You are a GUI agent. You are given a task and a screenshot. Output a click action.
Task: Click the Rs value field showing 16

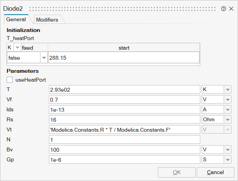pyautogui.click(x=124, y=119)
